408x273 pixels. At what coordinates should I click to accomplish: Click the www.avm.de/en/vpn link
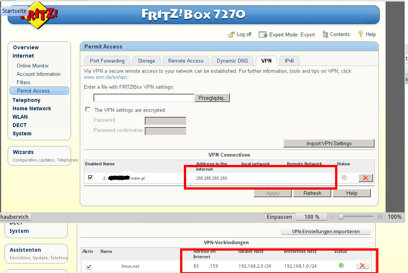[105, 77]
